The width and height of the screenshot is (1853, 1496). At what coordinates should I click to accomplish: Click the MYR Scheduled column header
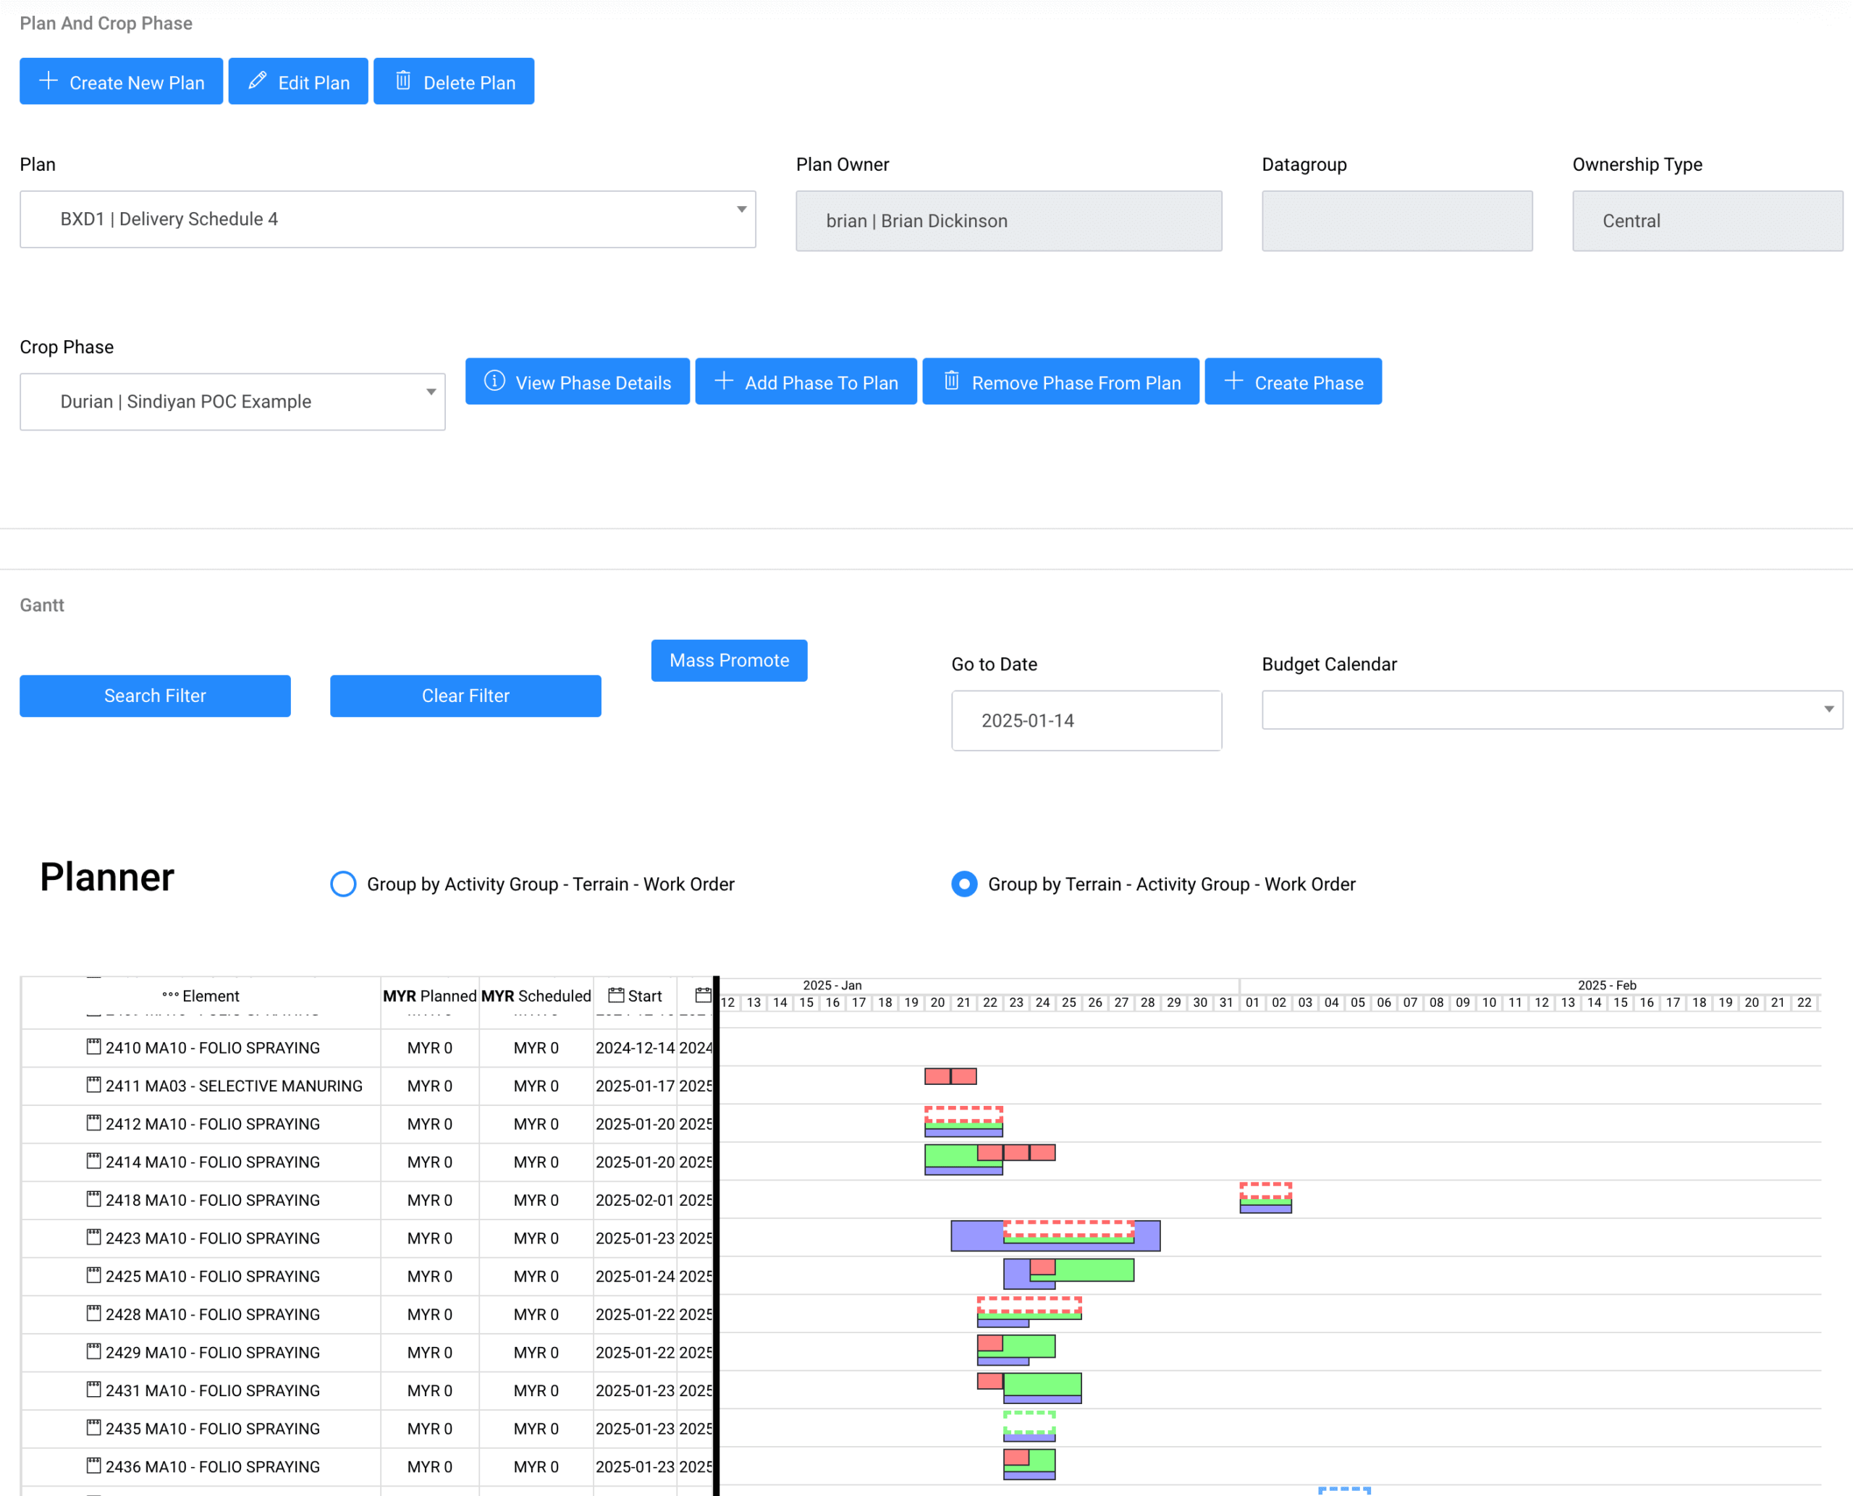(536, 996)
